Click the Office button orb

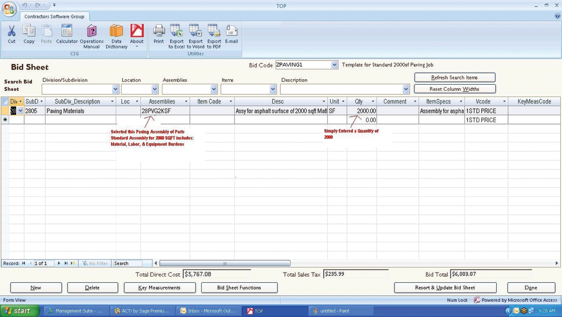pos(8,10)
